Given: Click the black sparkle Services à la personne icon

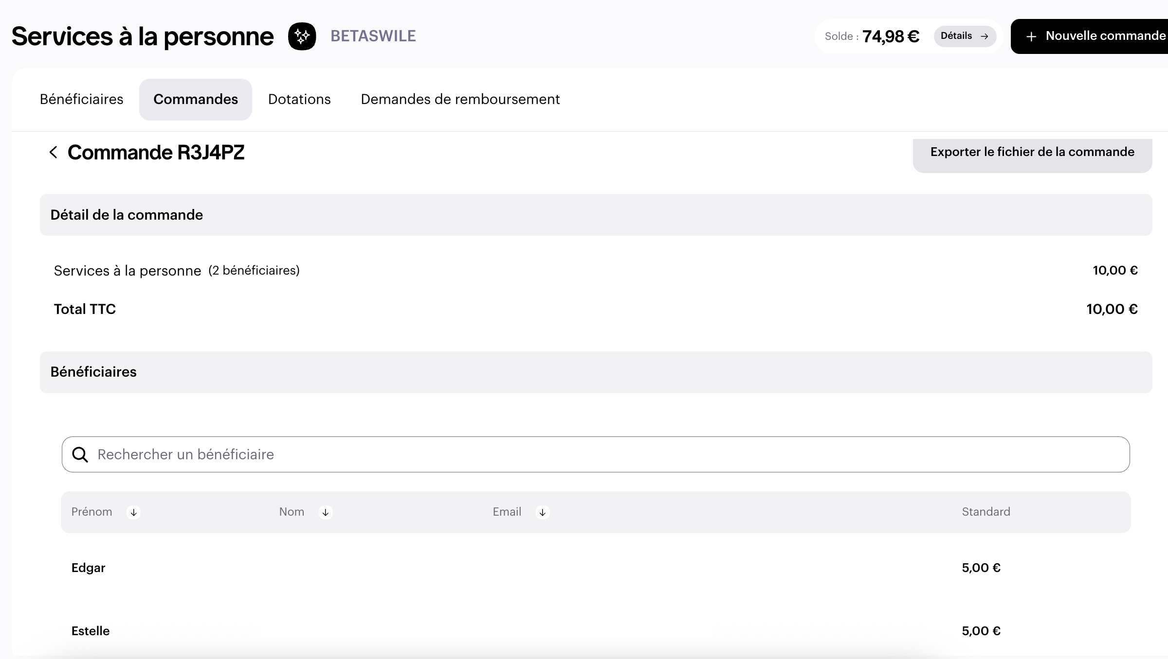Looking at the screenshot, I should [302, 36].
